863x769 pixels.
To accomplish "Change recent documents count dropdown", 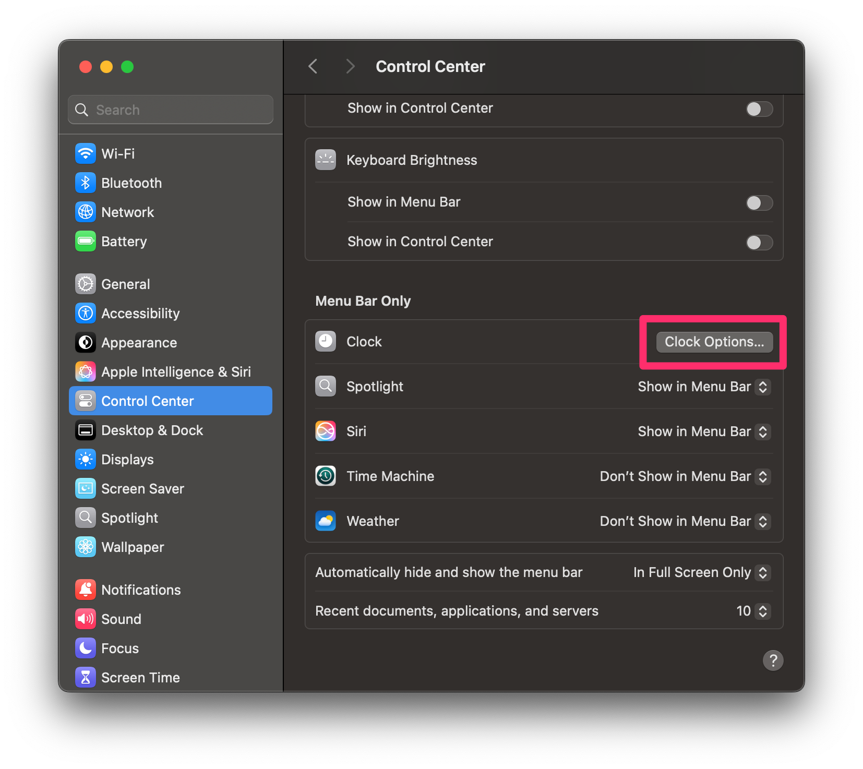I will [753, 611].
